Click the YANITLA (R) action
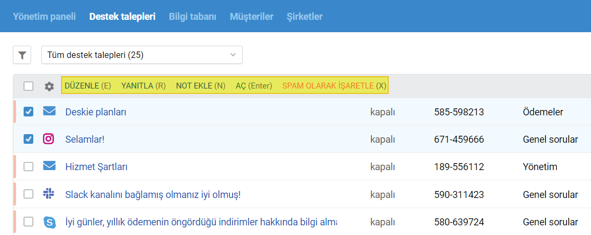591x235 pixels. click(144, 86)
